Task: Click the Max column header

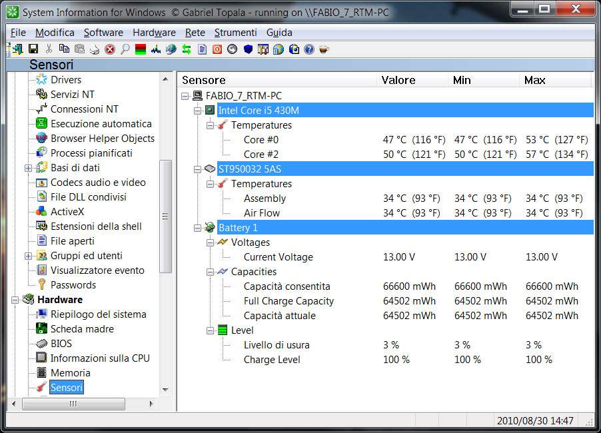Action: 555,80
